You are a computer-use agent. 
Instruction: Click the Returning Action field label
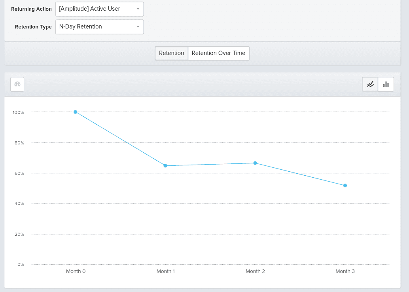[x=31, y=9]
